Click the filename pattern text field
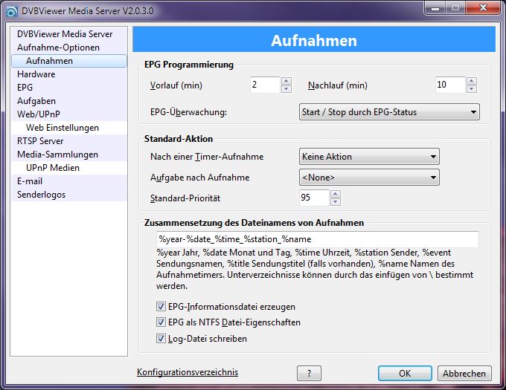The width and height of the screenshot is (506, 390). pyautogui.click(x=316, y=239)
